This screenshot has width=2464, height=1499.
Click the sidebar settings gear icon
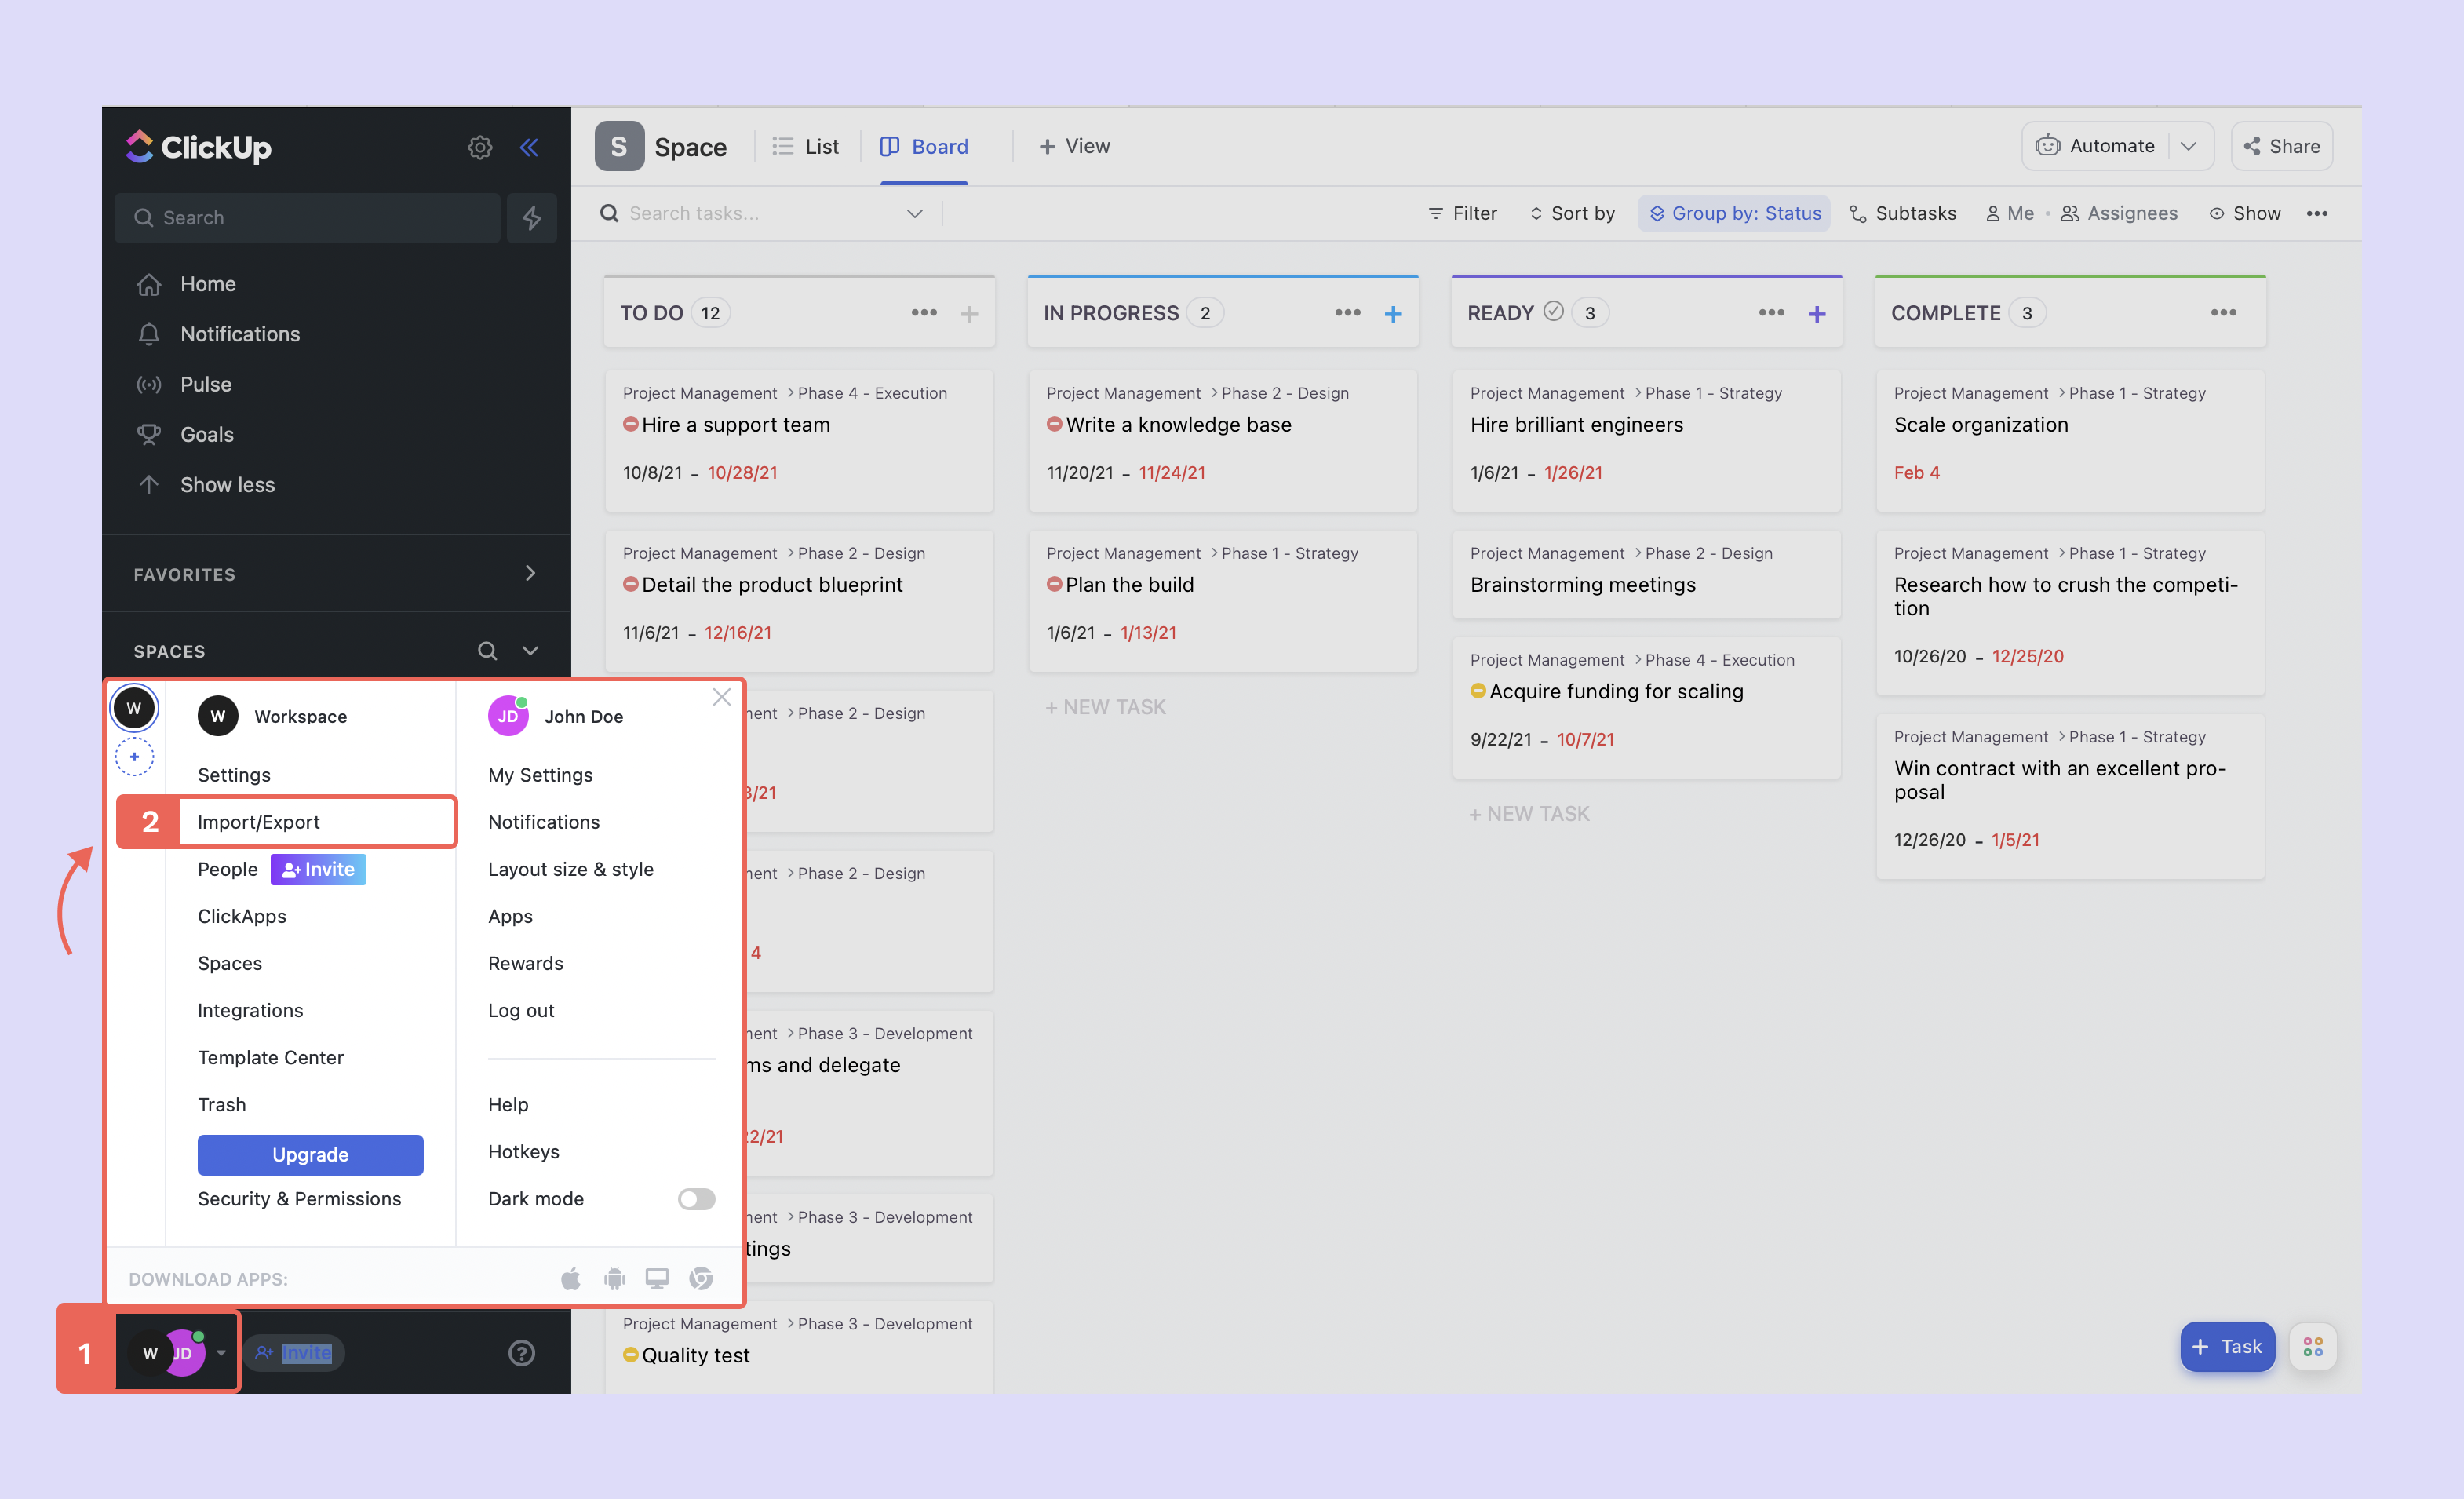pos(480,148)
